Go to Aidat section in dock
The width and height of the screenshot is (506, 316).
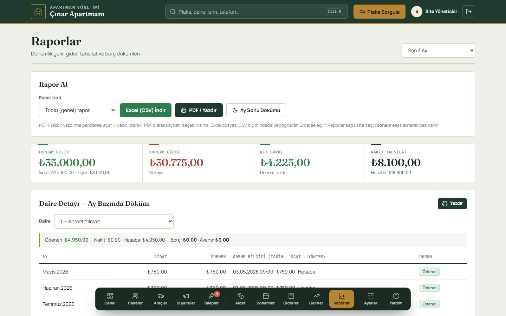[240, 299]
